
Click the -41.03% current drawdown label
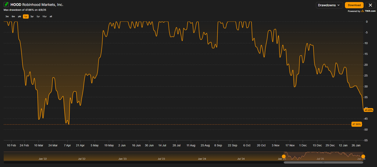(x=368, y=110)
